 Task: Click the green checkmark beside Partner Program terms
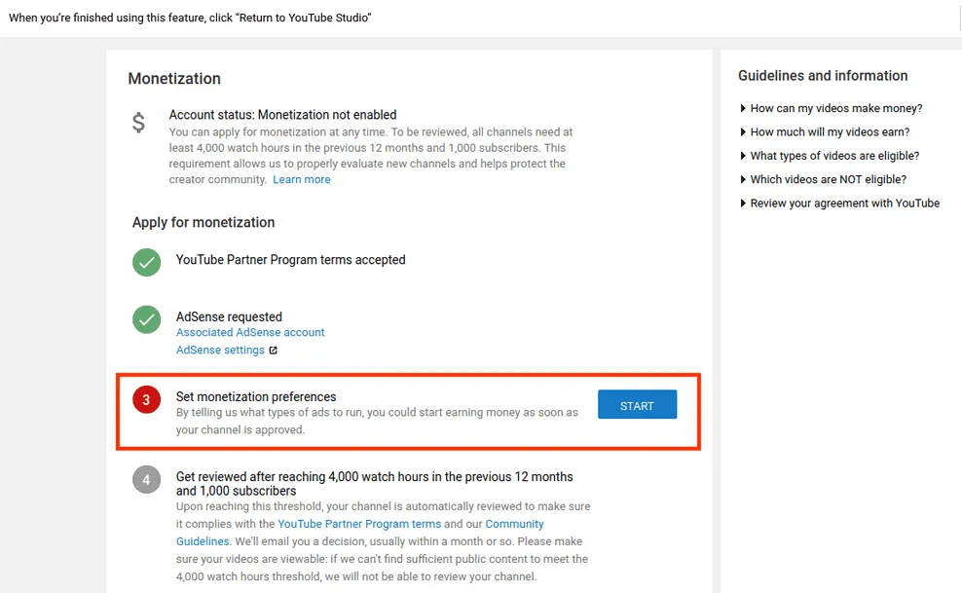click(146, 262)
